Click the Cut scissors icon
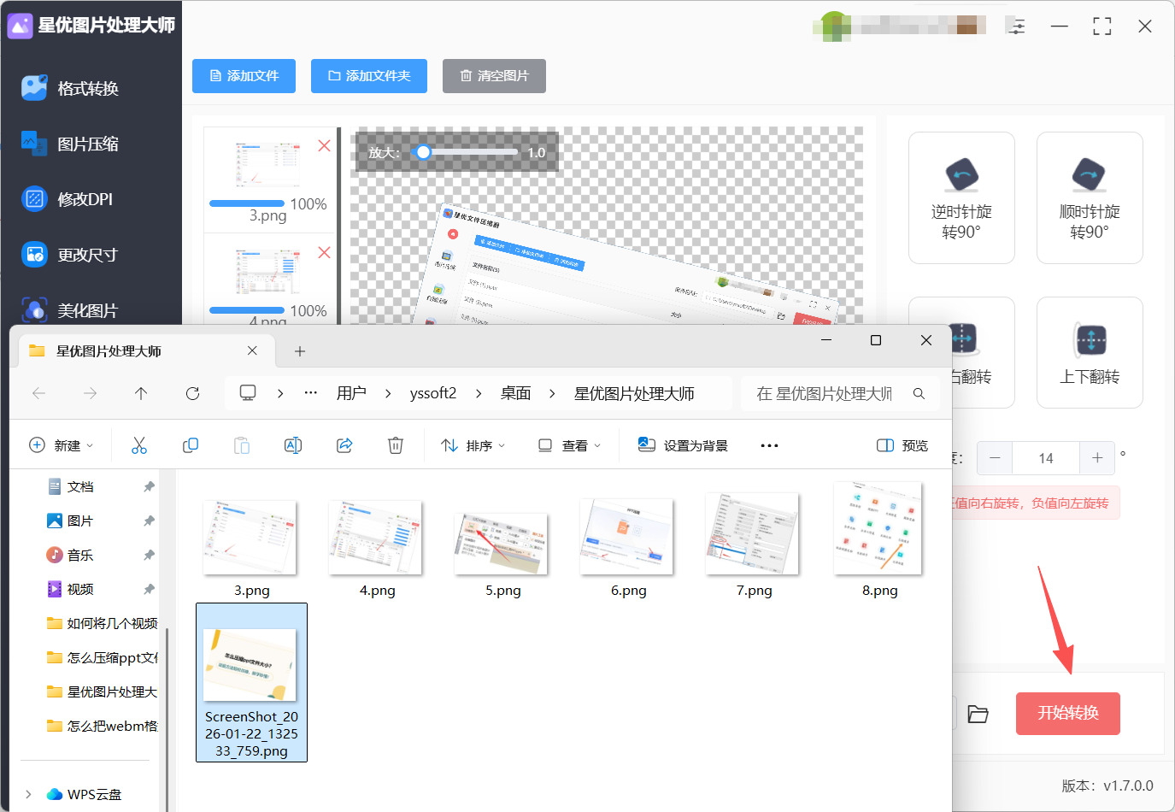The height and width of the screenshot is (812, 1175). (139, 445)
